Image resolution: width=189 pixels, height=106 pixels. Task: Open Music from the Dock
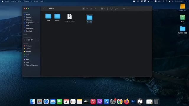[x=93, y=101]
